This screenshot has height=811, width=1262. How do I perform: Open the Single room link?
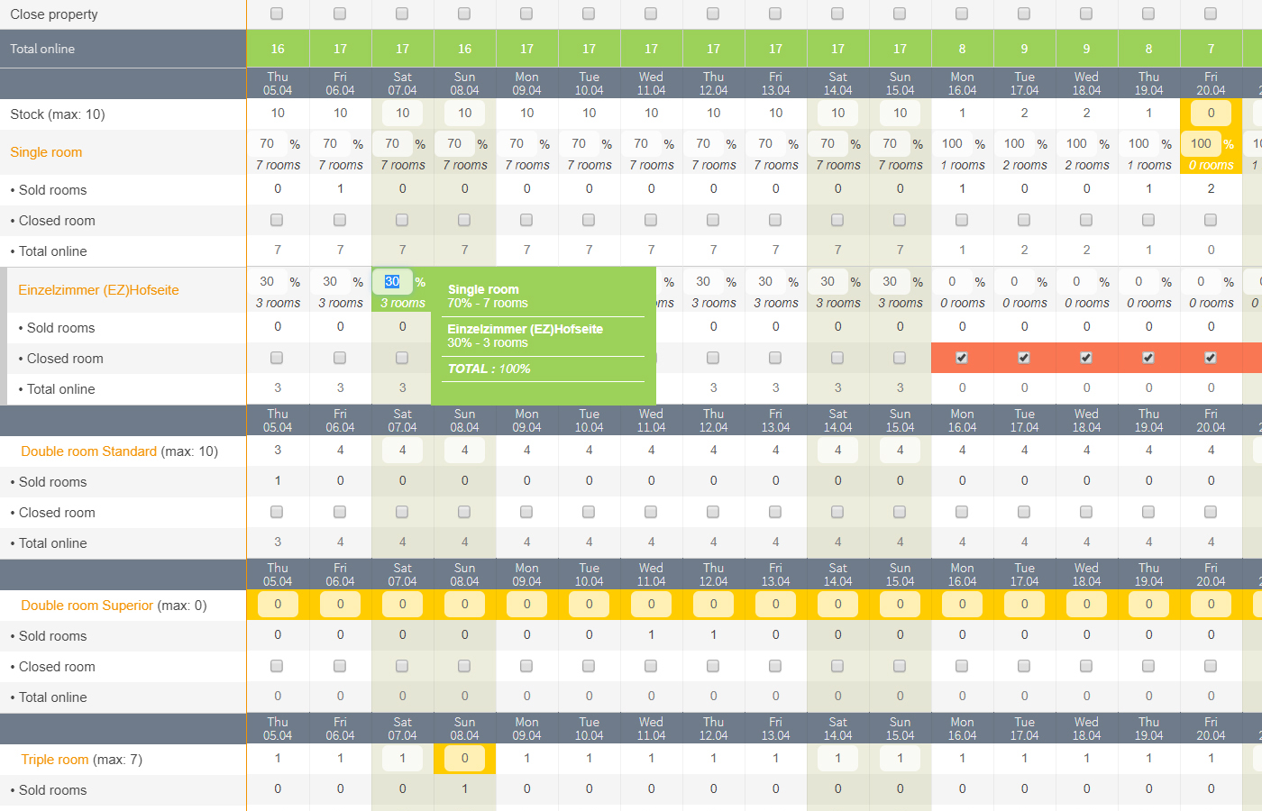pos(46,152)
